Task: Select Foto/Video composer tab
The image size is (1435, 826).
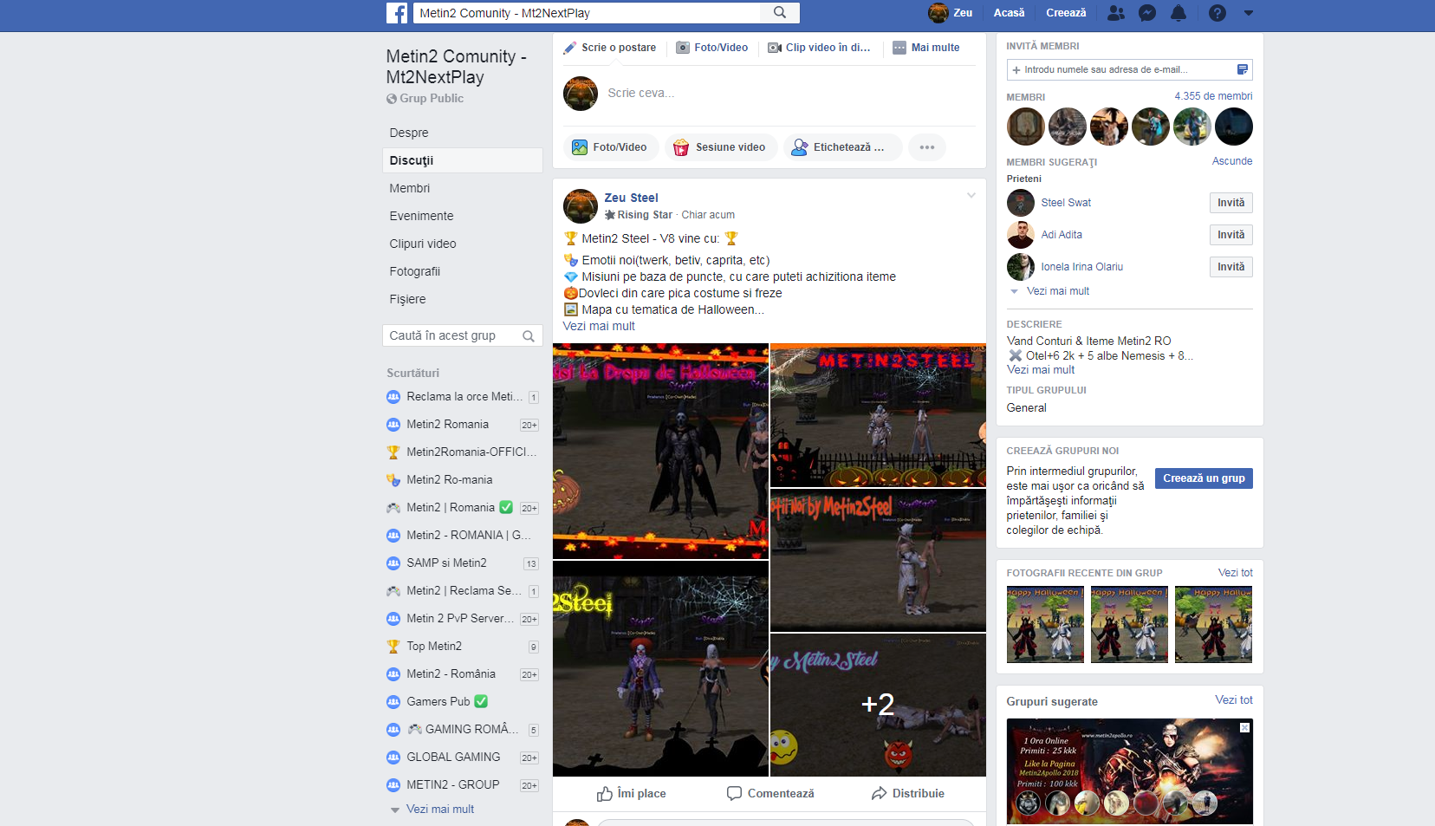Action: tap(712, 48)
